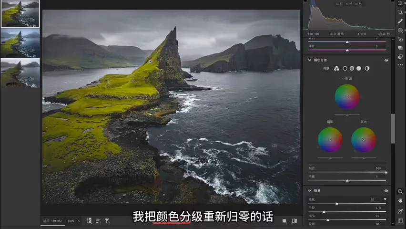Open the three-dots more options

click(x=400, y=65)
